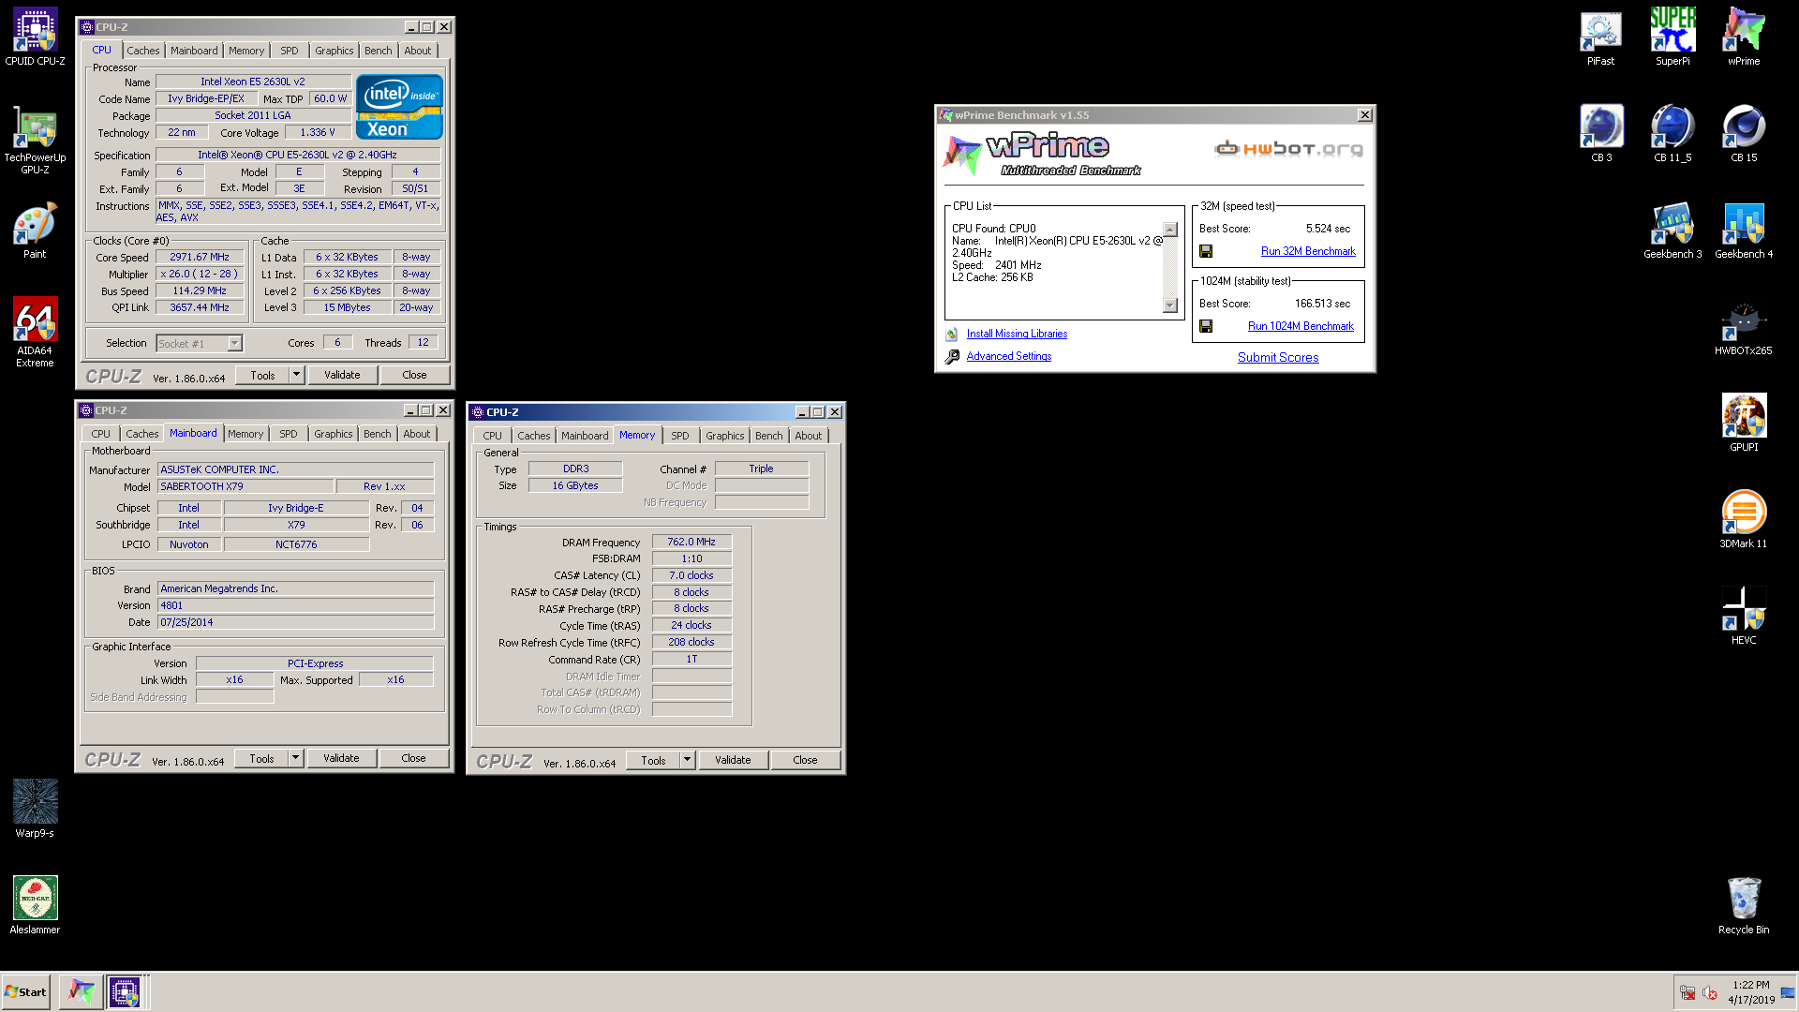The height and width of the screenshot is (1012, 1799).
Task: Click Validate in Memory CPU-Z window
Action: [x=733, y=760]
